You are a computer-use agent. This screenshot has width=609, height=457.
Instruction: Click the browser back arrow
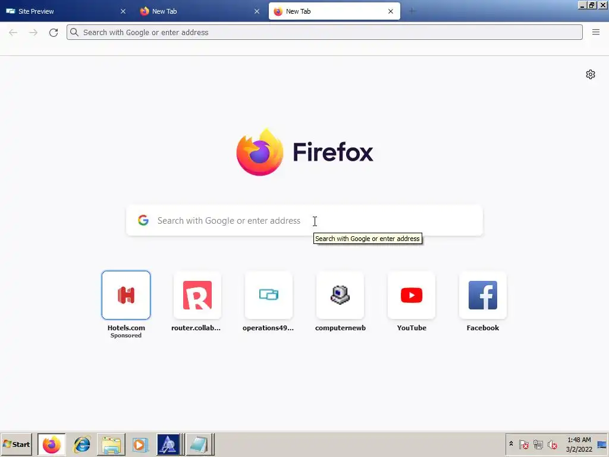(13, 33)
